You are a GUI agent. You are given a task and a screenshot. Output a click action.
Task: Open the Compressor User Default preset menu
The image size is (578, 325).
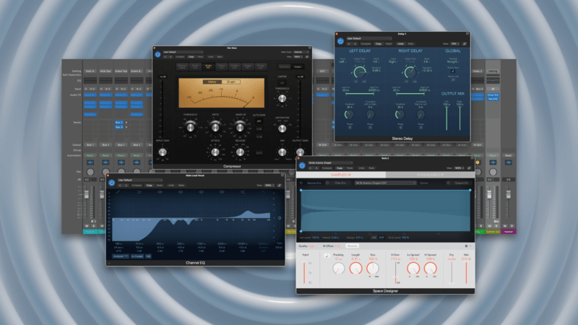pyautogui.click(x=181, y=51)
